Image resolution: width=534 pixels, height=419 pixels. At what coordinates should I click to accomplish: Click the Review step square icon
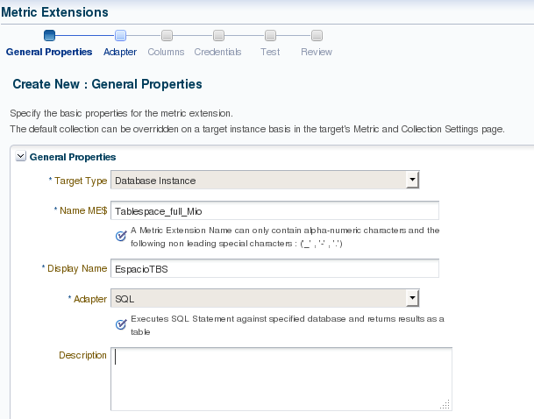pos(317,36)
